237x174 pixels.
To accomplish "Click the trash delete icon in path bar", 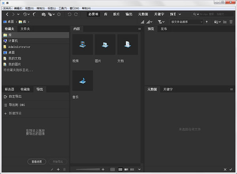I will pos(231,22).
